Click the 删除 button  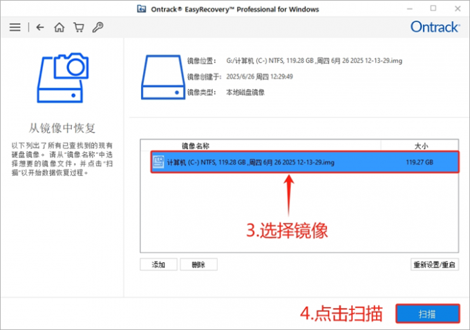pyautogui.click(x=198, y=264)
